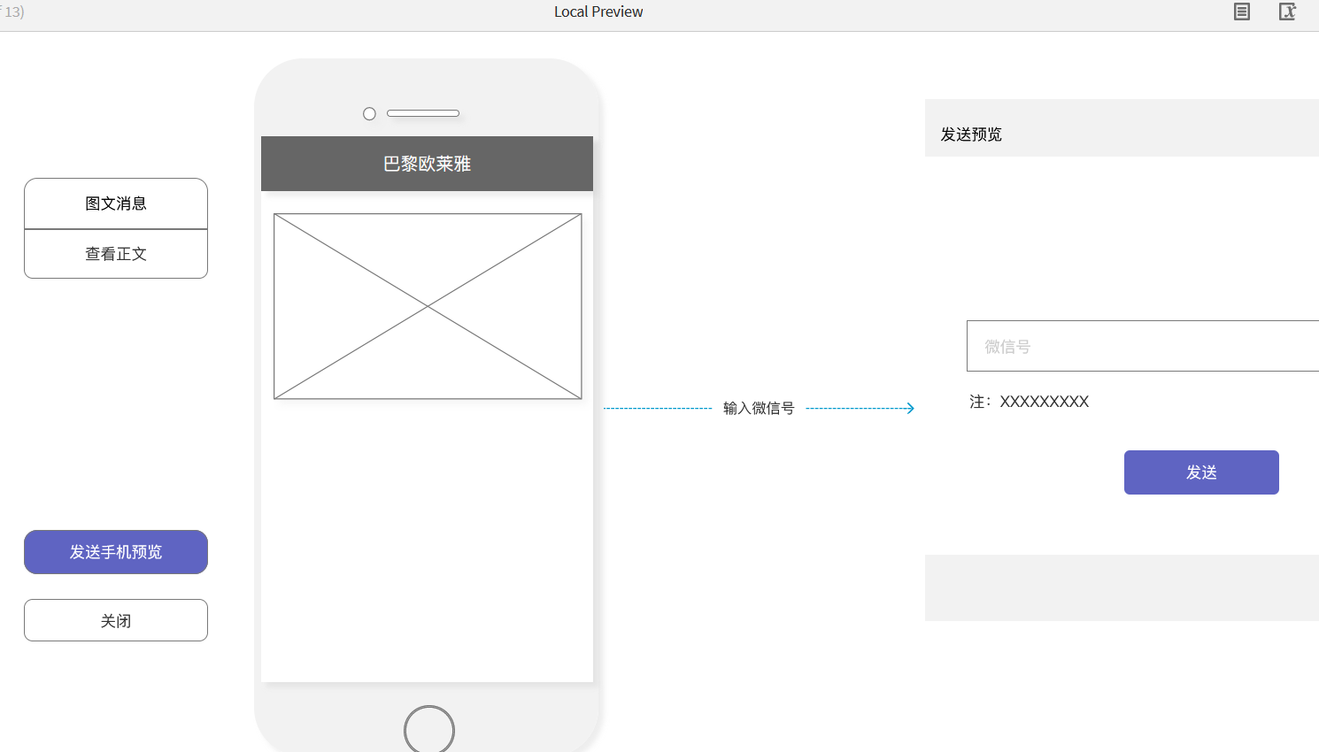Click the 发送手机预览 button

click(x=116, y=552)
